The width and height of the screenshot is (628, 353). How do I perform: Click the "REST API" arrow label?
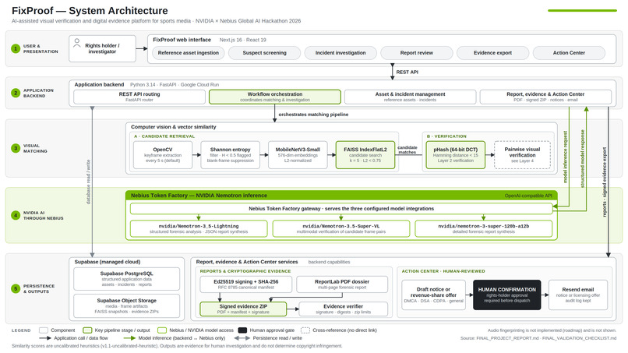click(407, 72)
